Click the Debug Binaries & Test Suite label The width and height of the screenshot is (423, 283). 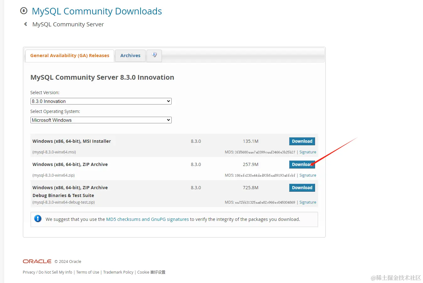[x=63, y=195]
